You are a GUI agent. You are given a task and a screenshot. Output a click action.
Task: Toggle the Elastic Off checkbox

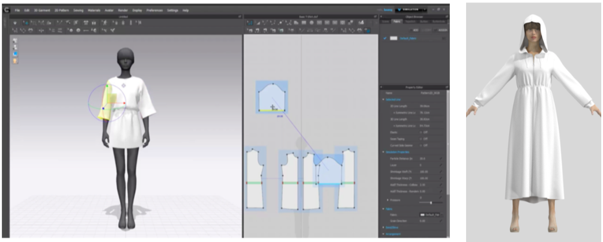click(x=421, y=132)
